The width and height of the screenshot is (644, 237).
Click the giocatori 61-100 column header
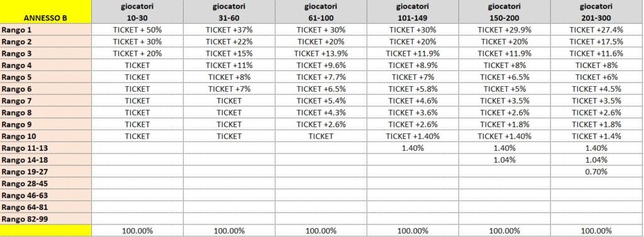[x=321, y=12]
